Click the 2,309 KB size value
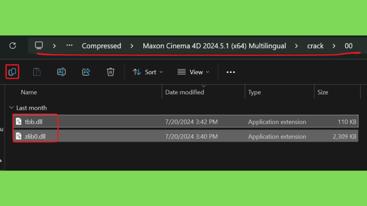This screenshot has width=367, height=206. 344,136
